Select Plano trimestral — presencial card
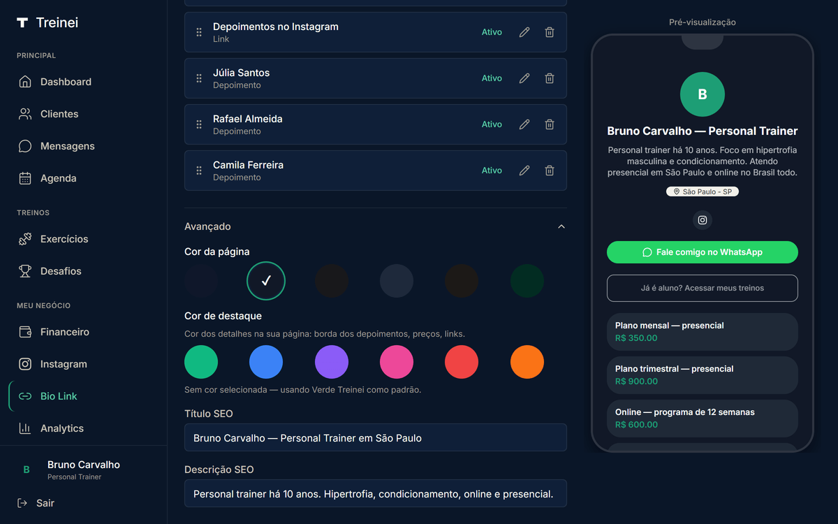The height and width of the screenshot is (524, 838). [703, 374]
